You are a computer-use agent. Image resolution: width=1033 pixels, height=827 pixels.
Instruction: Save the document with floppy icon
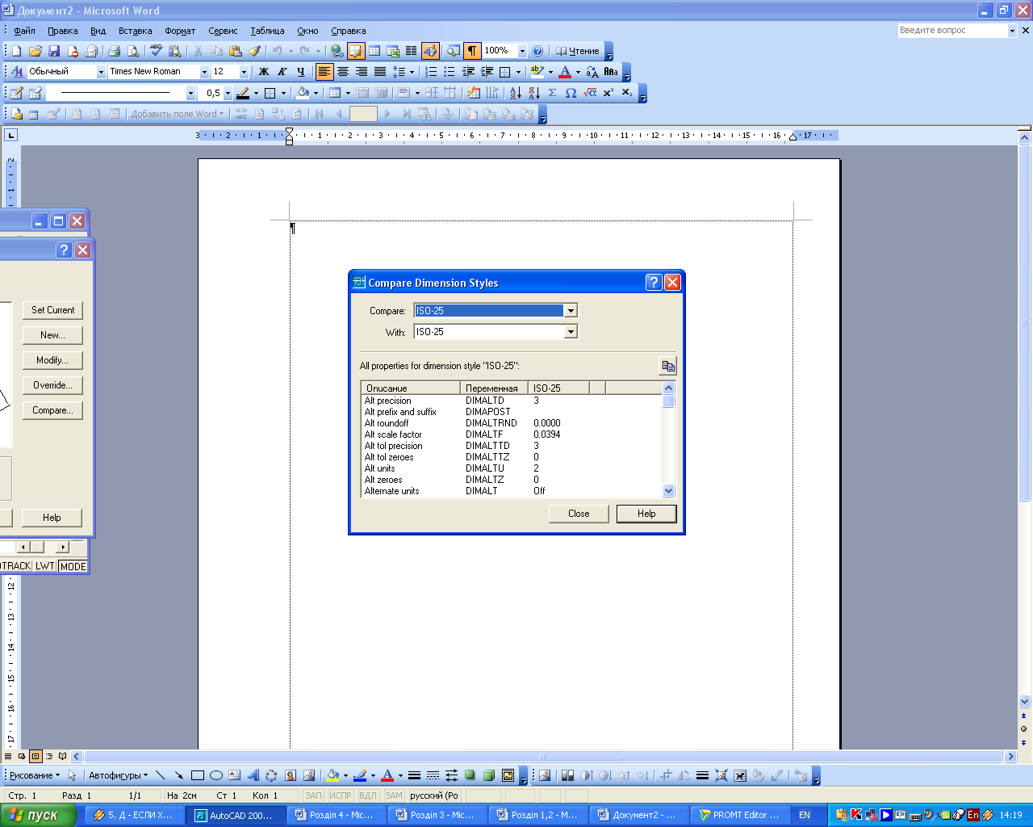pyautogui.click(x=54, y=51)
